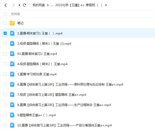This screenshot has width=155, height=130.
Task: Sort by 文件名 column header
Action: click(x=16, y=14)
